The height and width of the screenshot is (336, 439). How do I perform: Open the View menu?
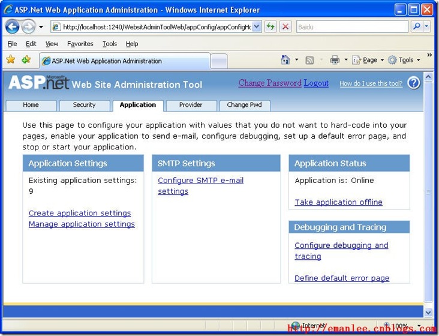(x=52, y=44)
